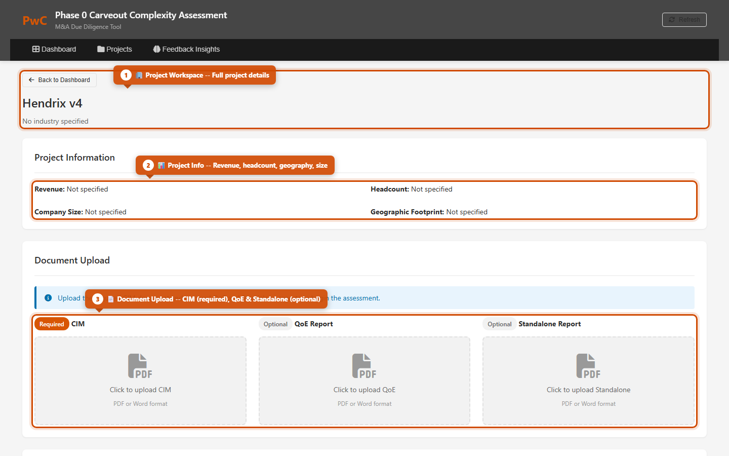Click the PDF icon in the QoE Report box
The height and width of the screenshot is (456, 729).
click(x=364, y=365)
